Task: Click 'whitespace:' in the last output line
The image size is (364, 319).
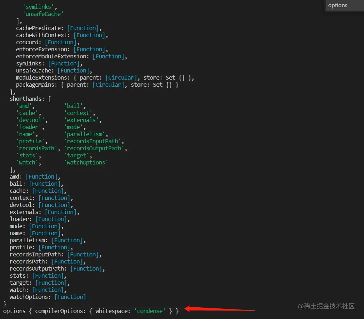Action: pos(113,311)
